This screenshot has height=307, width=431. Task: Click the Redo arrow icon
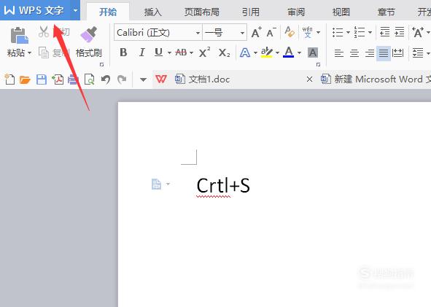(122, 79)
